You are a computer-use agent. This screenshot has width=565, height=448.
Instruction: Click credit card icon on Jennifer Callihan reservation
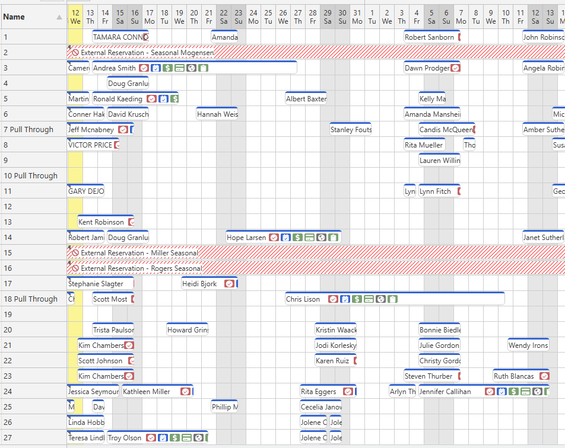525,392
